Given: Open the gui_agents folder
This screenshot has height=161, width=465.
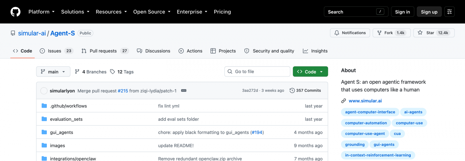Looking at the screenshot, I should pos(61,132).
